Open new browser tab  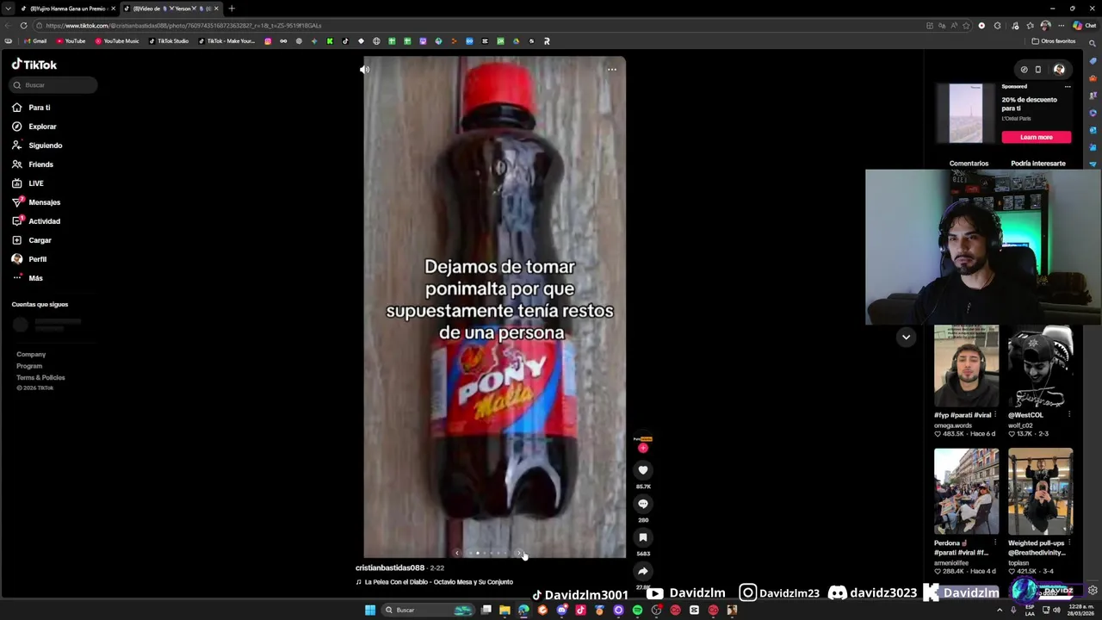coord(232,9)
